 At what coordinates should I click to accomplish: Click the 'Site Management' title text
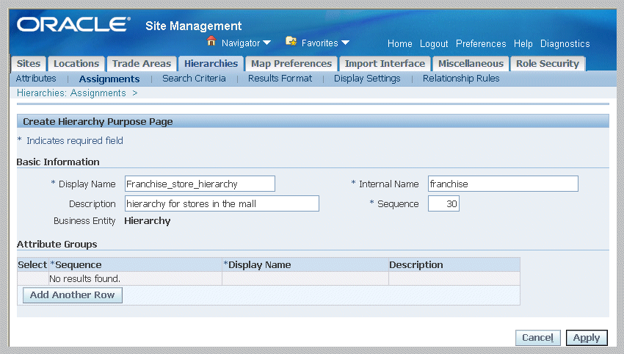point(193,26)
